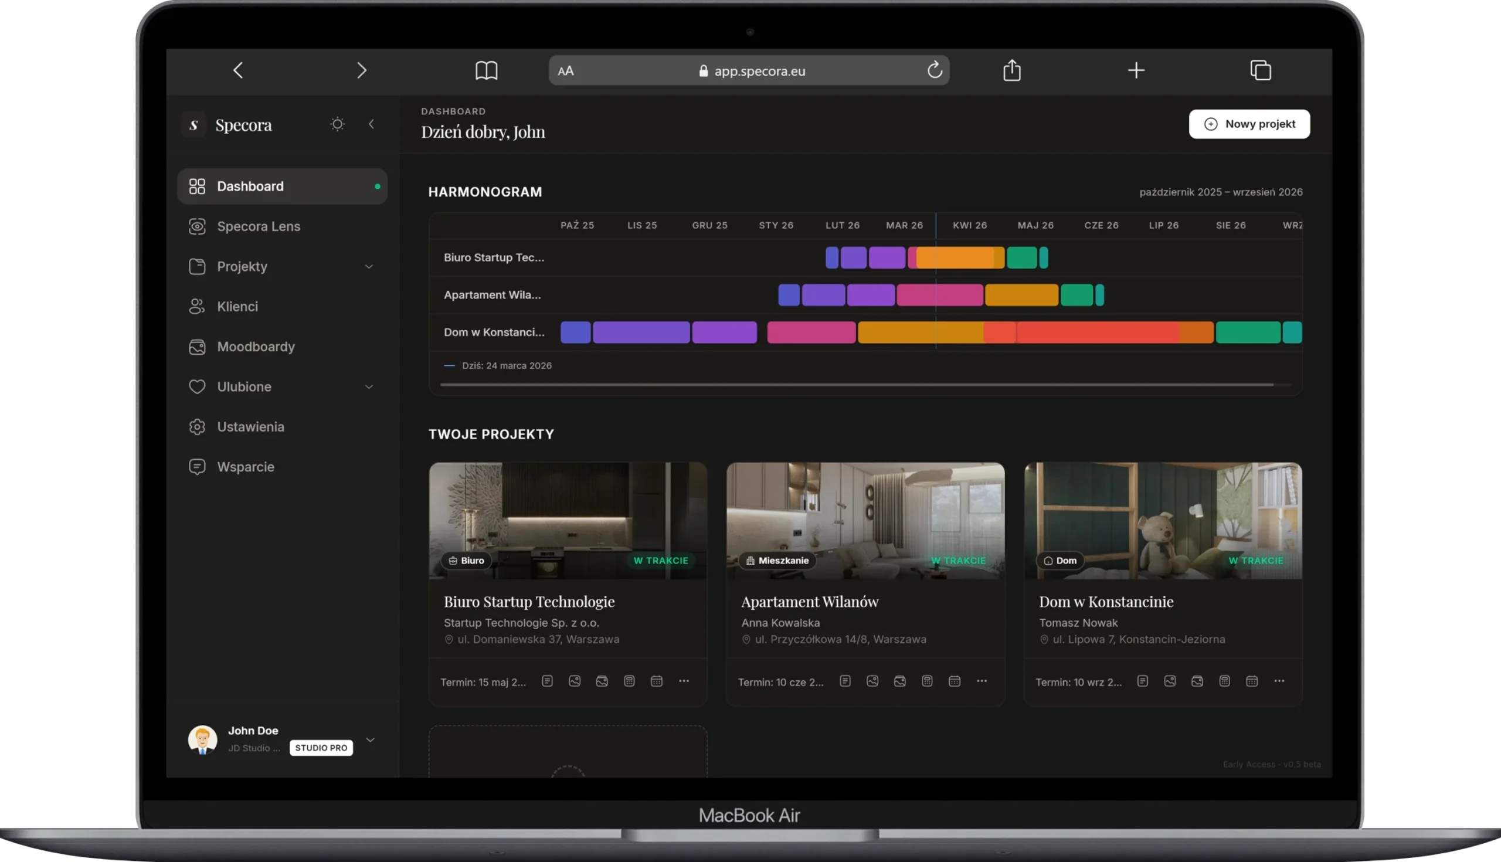Open more options on Apartament Wilanów card
This screenshot has height=862, width=1501.
[982, 681]
